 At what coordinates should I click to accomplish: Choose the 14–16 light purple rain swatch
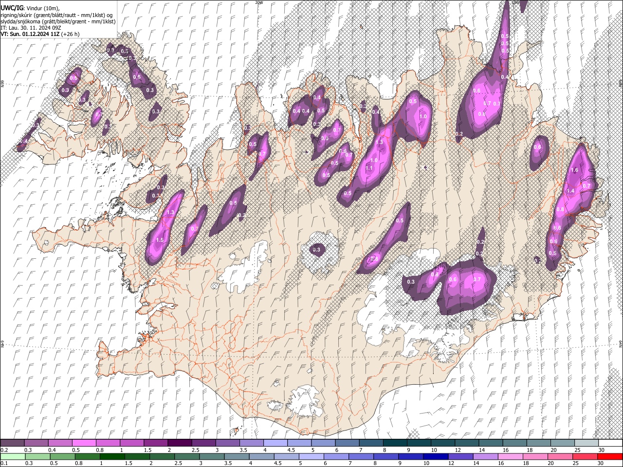[x=485, y=456]
